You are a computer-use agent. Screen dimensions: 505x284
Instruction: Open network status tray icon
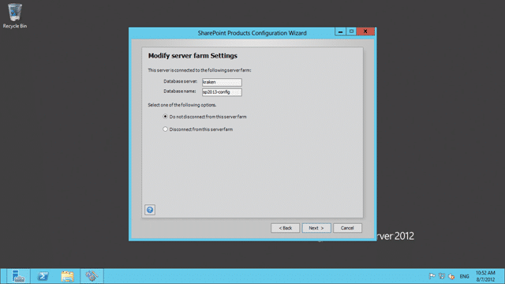pos(442,276)
